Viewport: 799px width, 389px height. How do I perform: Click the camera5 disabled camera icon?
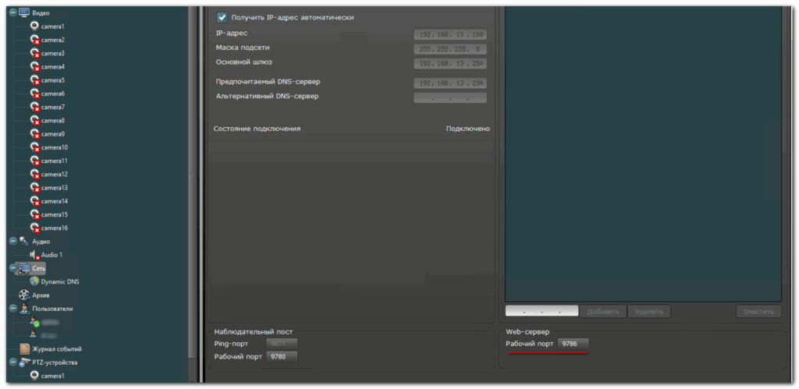coord(34,80)
